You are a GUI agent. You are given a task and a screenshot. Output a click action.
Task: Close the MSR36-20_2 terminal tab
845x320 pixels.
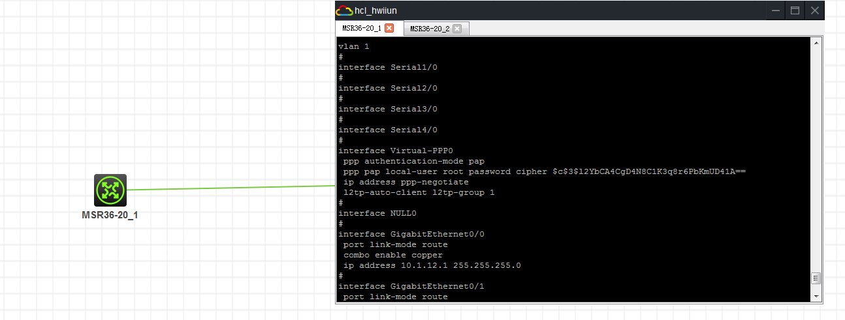coord(457,29)
